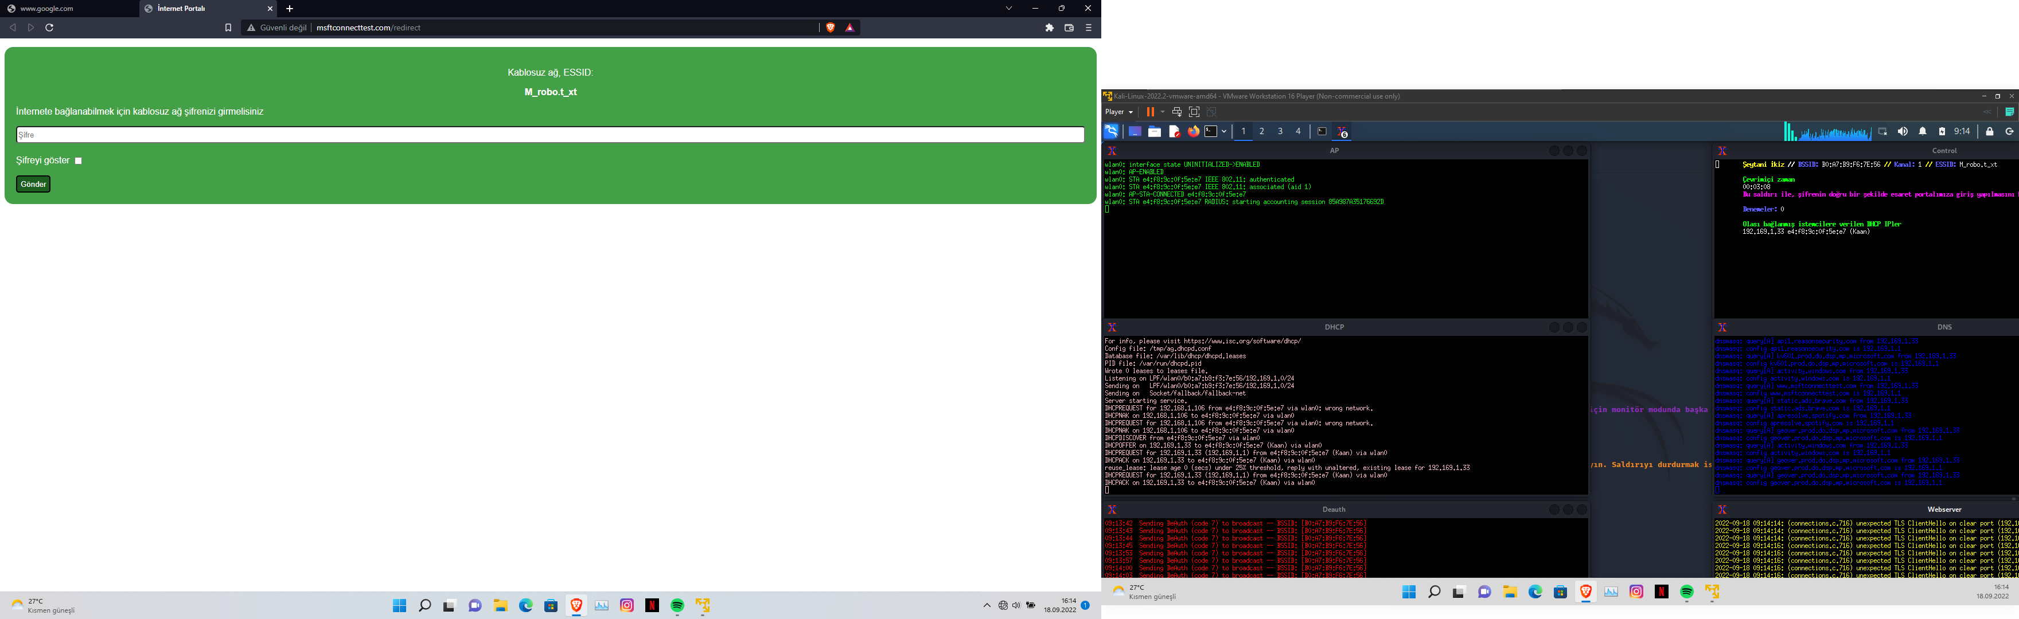The width and height of the screenshot is (2019, 619).
Task: Launch the terminal emulator from Kali panel
Action: (1211, 132)
